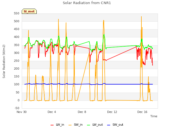
Task: Click the 50 y-axis tick label
Action: pos(17,92)
